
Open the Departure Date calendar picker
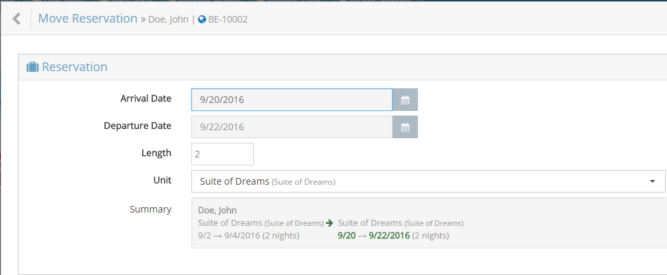[405, 127]
